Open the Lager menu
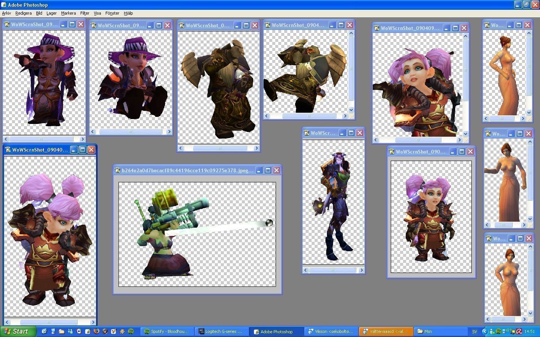 pos(51,13)
